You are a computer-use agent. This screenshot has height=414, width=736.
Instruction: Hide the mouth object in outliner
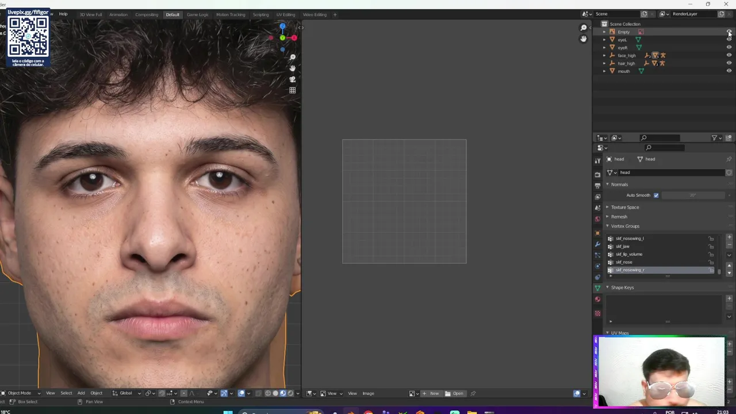coord(729,71)
